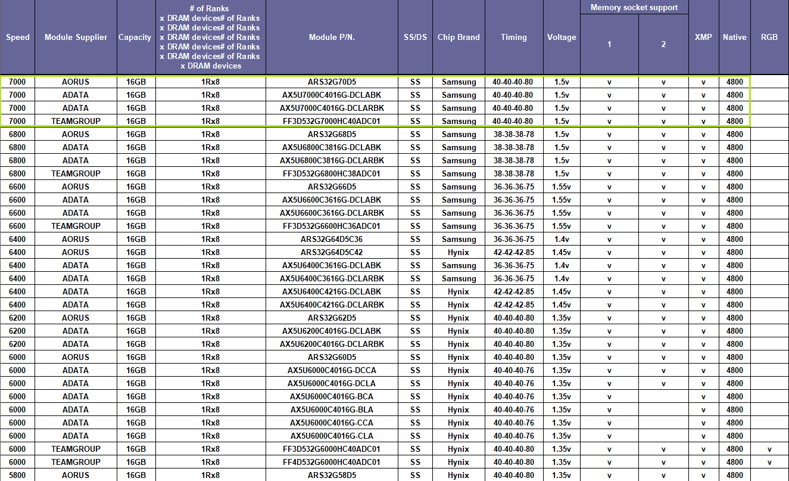789x481 pixels.
Task: Select part number AX5U6000C4016G-CLA
Action: tap(332, 436)
